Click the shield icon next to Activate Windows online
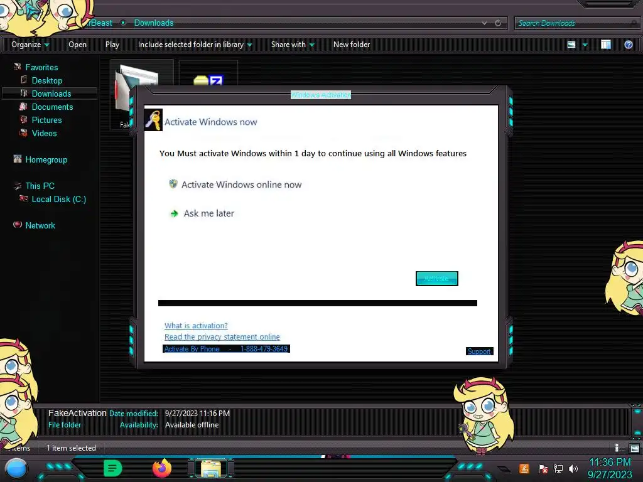This screenshot has width=643, height=482. click(173, 184)
